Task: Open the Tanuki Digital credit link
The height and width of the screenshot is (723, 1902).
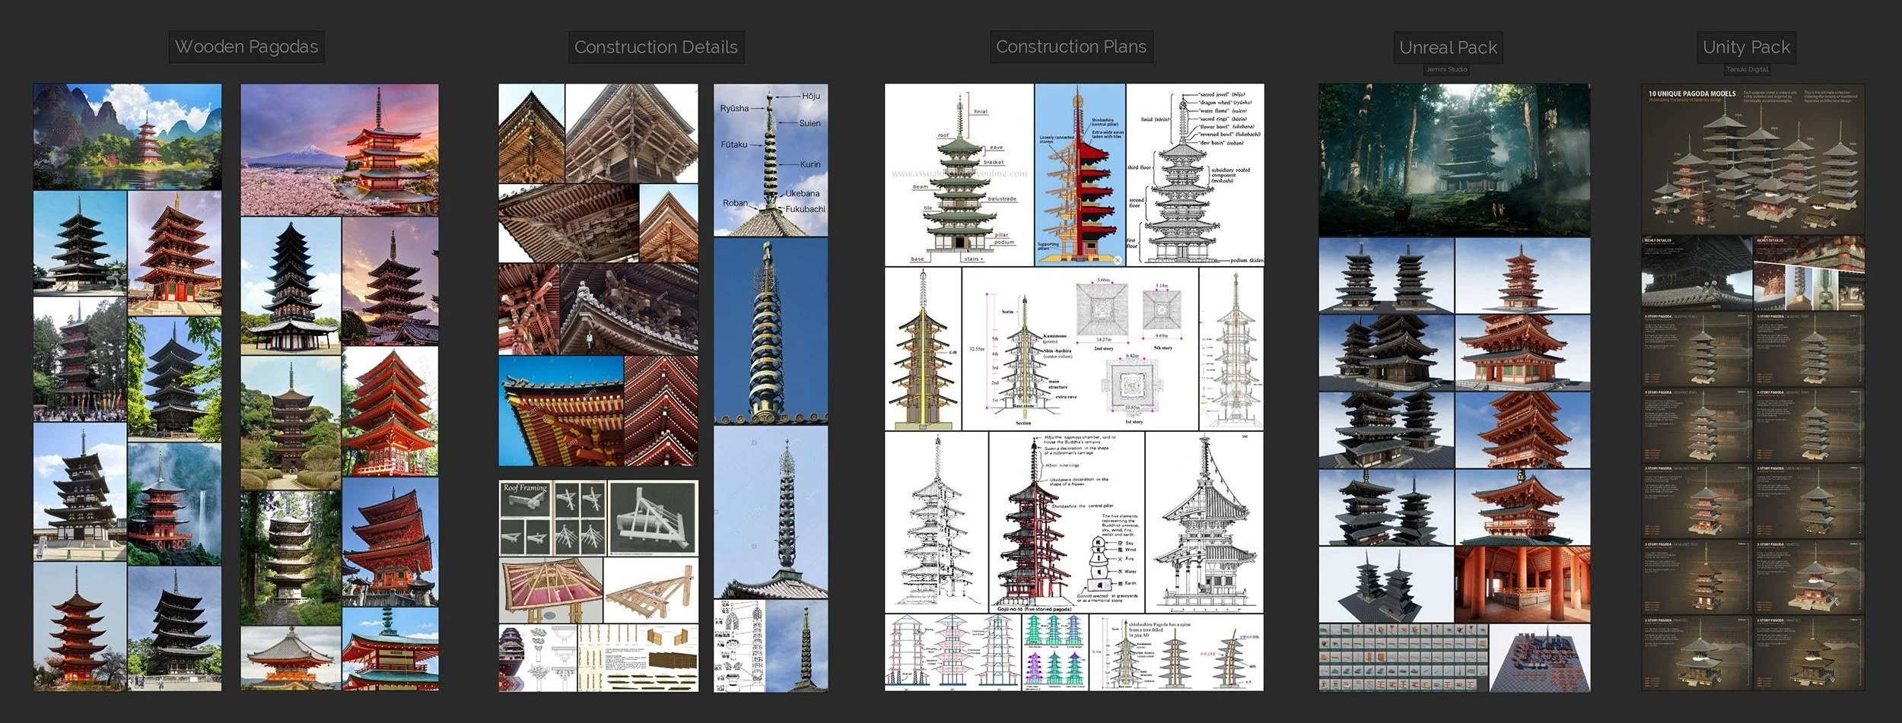Action: [1748, 69]
